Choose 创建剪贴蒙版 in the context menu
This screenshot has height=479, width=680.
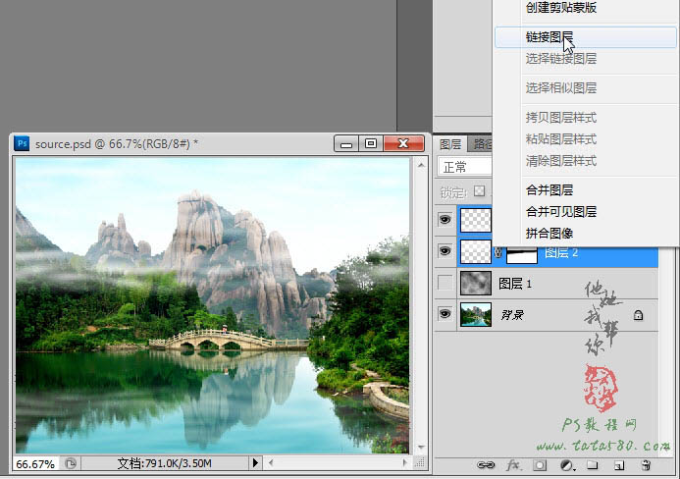[561, 8]
